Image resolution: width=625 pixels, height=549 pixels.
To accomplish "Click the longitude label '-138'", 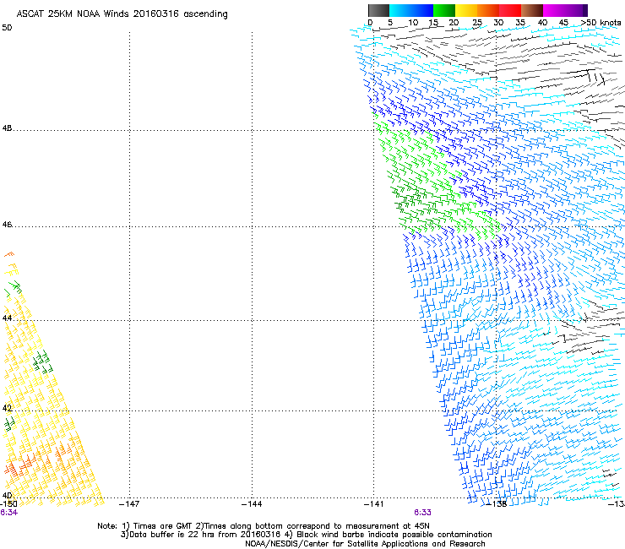I will (x=497, y=504).
